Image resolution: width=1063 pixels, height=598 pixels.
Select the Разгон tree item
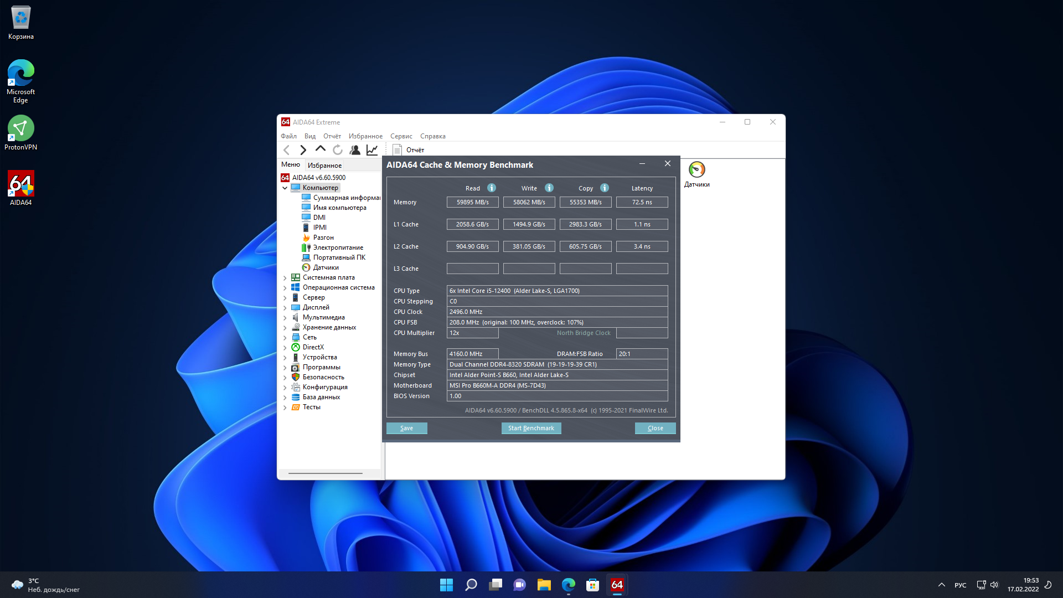tap(323, 238)
